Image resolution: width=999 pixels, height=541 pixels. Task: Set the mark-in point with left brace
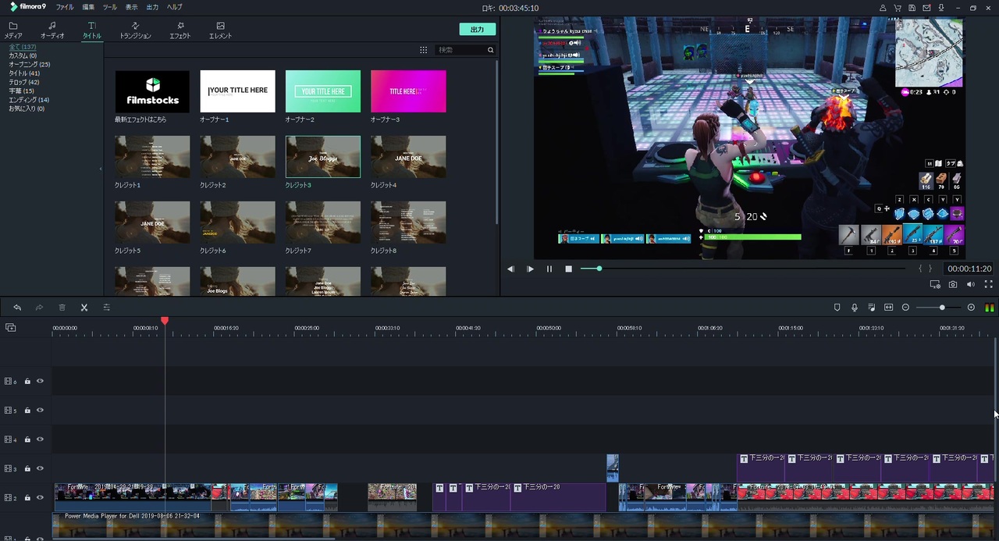[x=921, y=269]
